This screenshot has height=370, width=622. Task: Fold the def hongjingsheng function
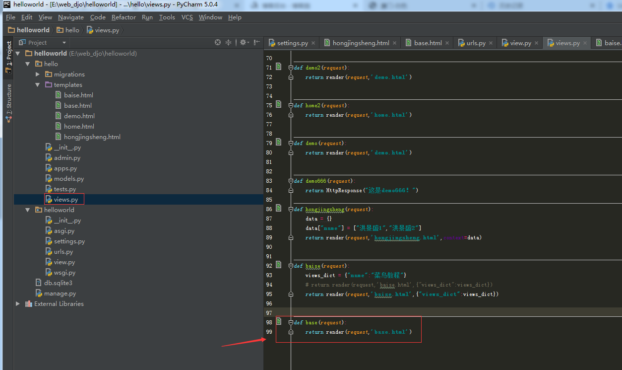tap(291, 209)
